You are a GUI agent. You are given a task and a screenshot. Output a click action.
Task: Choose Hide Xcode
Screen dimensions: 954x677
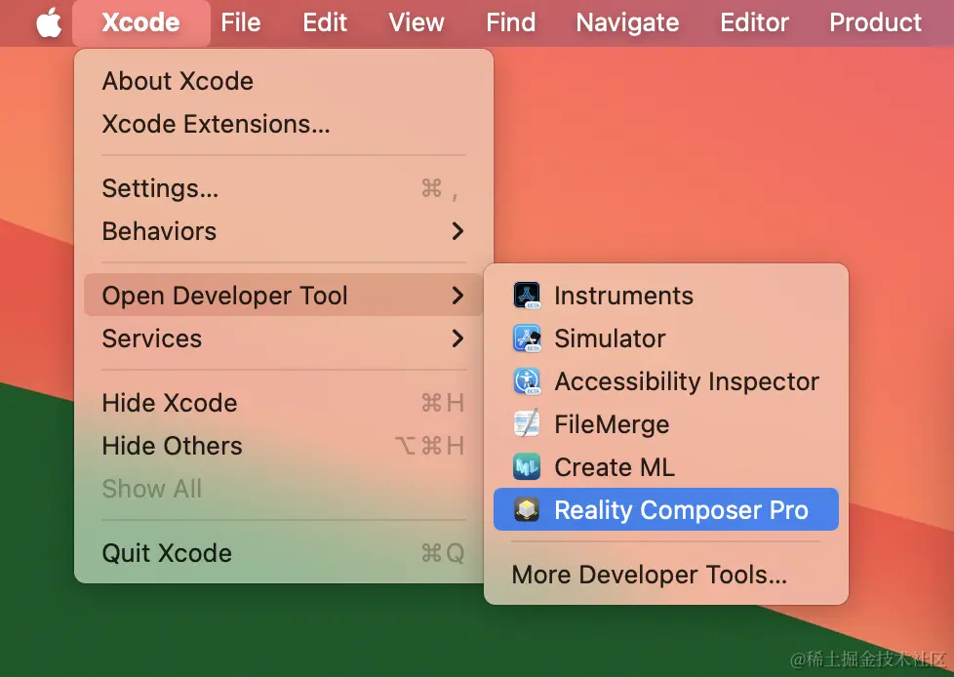click(284, 403)
